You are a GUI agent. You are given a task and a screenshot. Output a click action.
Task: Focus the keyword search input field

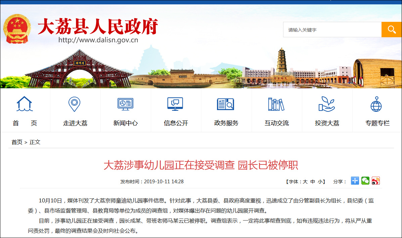pos(332,30)
